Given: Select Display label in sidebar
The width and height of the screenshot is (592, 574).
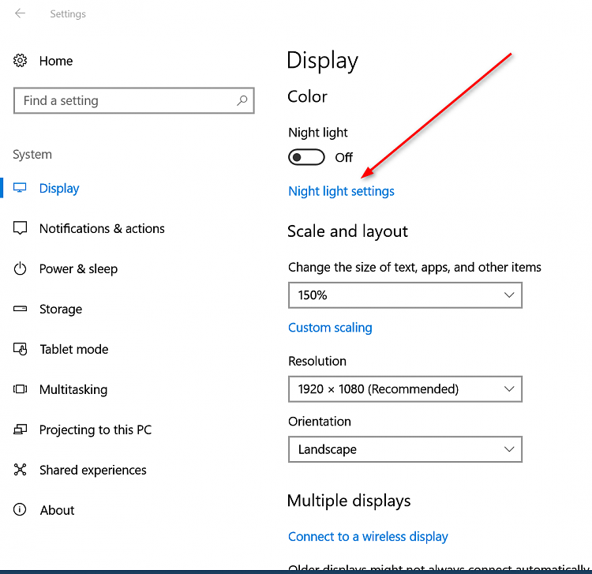Looking at the screenshot, I should (x=59, y=188).
